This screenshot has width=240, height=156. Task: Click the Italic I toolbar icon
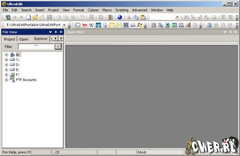coord(222,25)
